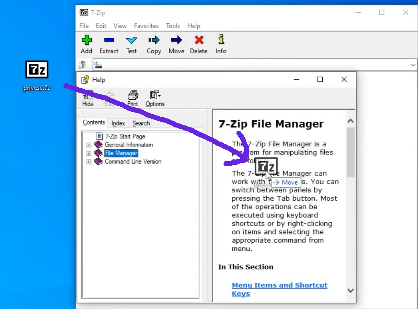Click the help page scrollbar thumb
This screenshot has height=309, width=418.
[x=350, y=152]
